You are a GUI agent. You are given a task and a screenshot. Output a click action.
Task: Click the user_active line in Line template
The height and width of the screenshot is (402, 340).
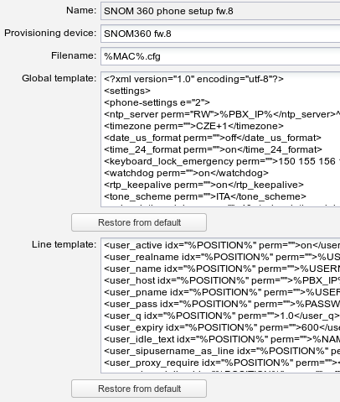tap(222, 245)
